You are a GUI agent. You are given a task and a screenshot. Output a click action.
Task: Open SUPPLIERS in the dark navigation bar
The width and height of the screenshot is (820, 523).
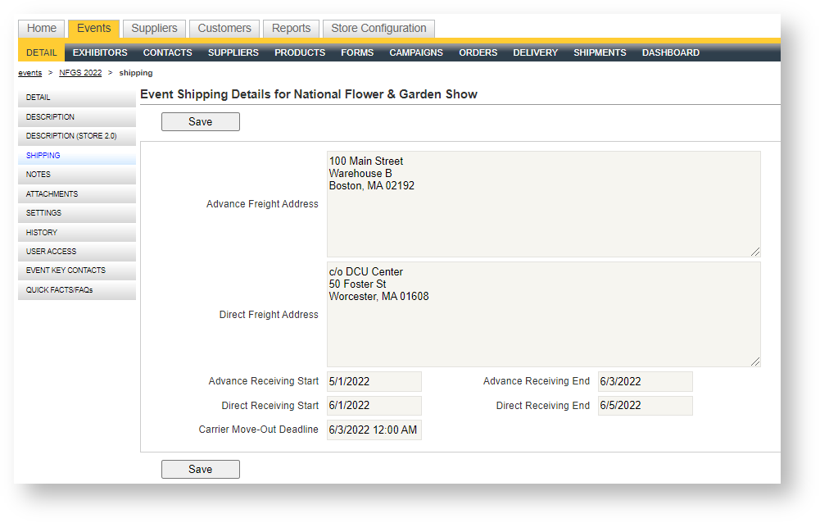(233, 52)
